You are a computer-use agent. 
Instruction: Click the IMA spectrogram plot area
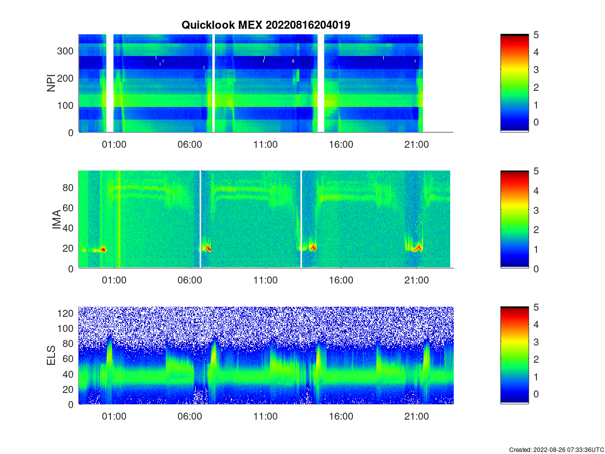(266, 219)
